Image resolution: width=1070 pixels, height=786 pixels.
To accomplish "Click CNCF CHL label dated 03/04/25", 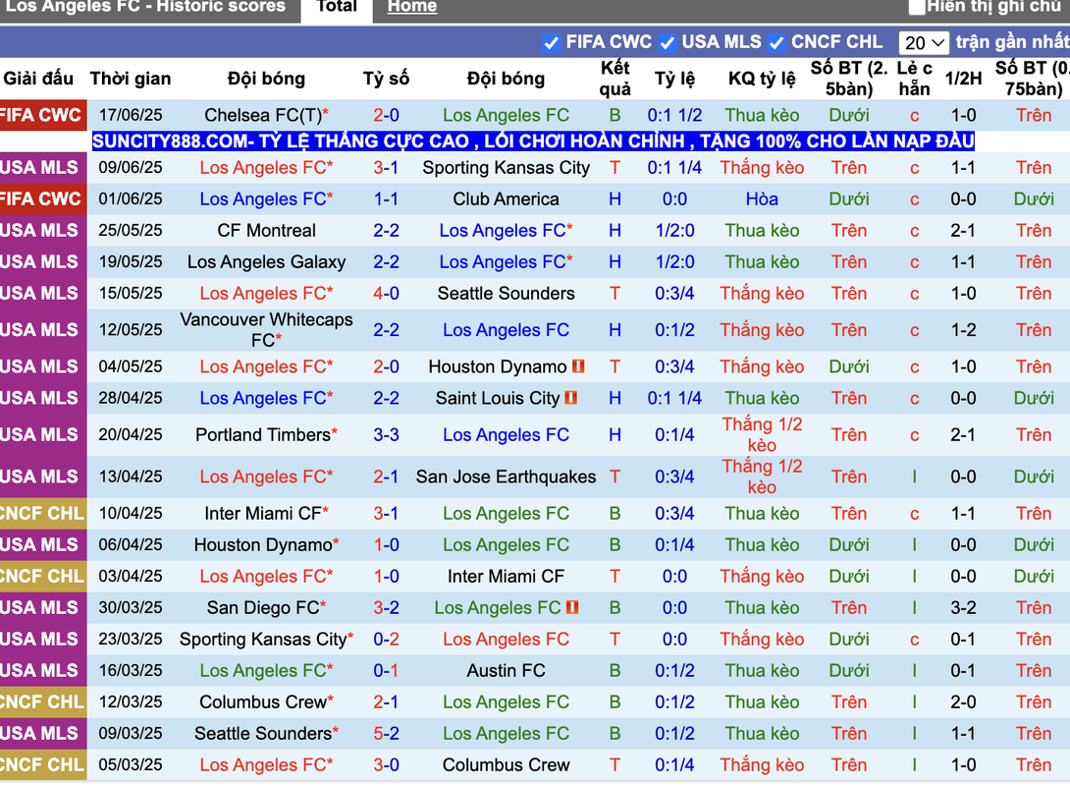I will point(42,577).
